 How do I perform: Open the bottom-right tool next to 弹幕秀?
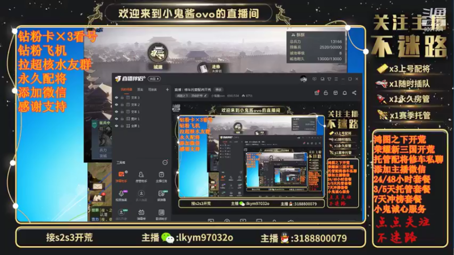pyautogui.click(x=161, y=214)
